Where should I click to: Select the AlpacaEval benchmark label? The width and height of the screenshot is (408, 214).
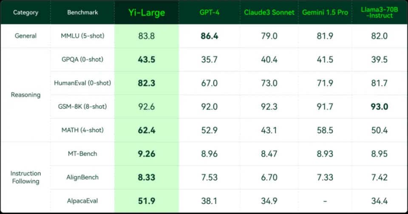point(82,201)
